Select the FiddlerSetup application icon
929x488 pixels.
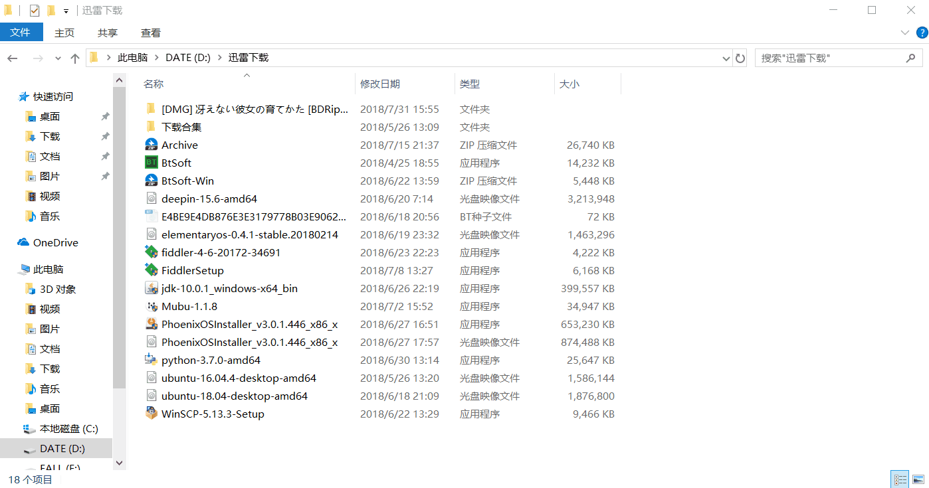[x=151, y=270]
